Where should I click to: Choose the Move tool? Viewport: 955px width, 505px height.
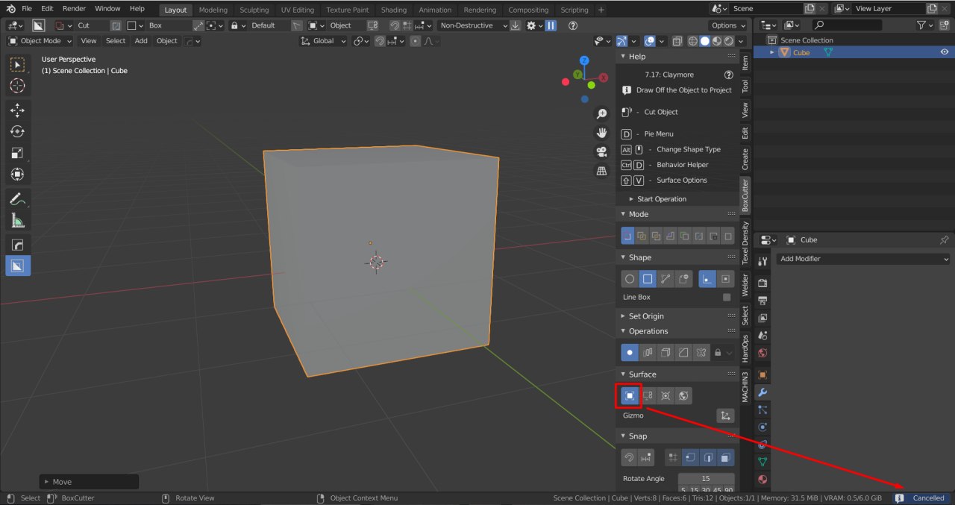tap(18, 110)
